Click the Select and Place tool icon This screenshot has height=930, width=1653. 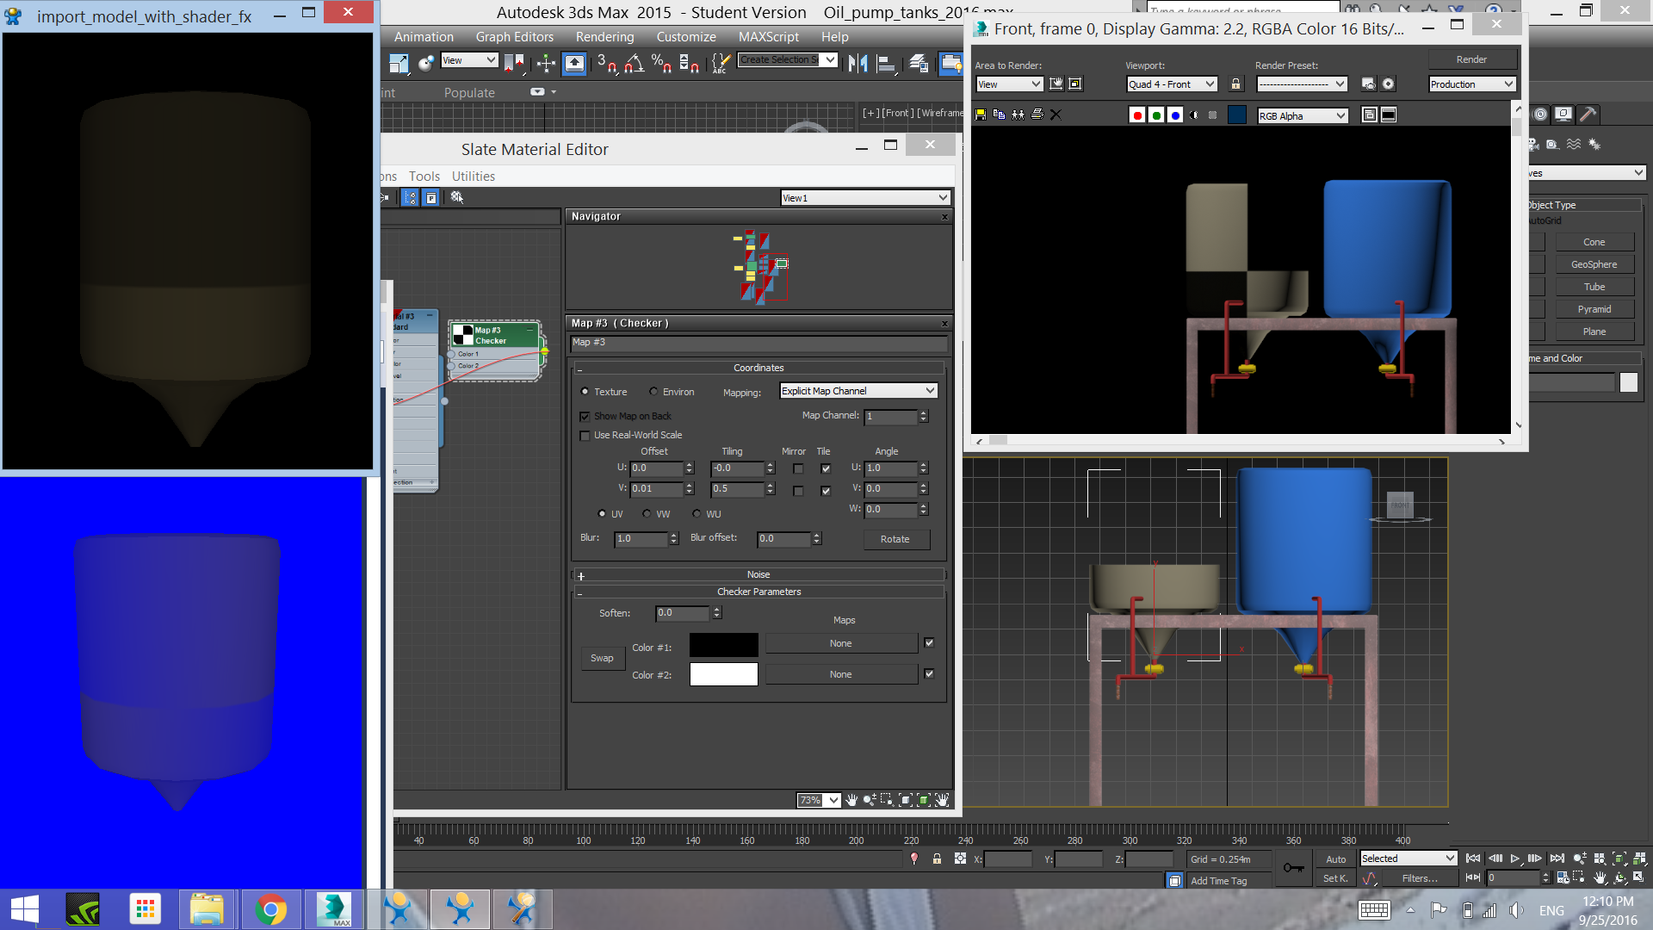[425, 62]
